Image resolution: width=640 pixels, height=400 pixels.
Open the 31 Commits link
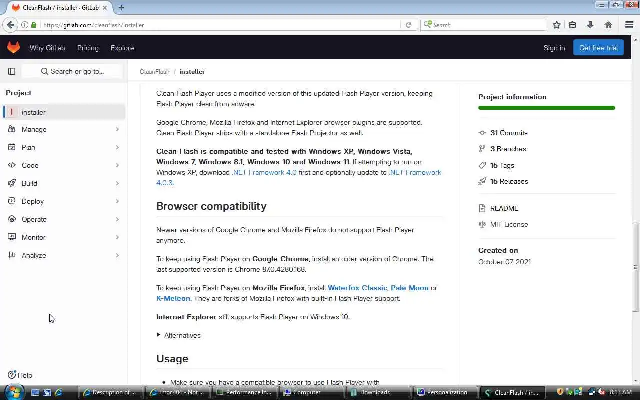[509, 133]
